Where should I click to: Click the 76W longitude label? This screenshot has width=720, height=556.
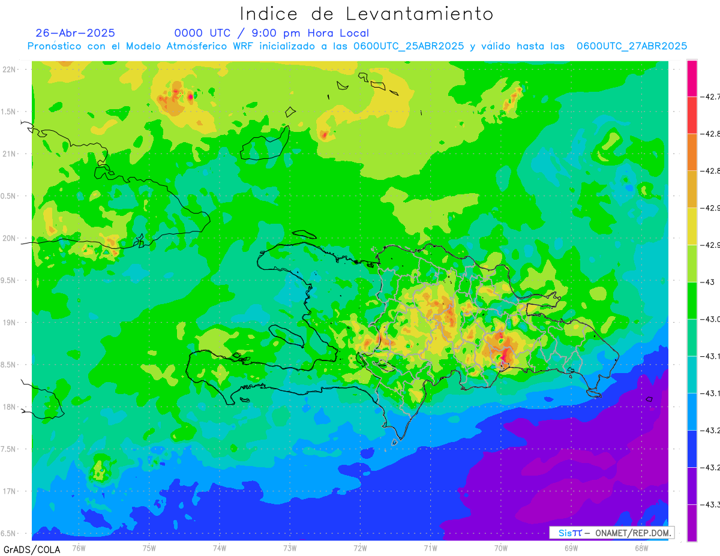[79, 548]
